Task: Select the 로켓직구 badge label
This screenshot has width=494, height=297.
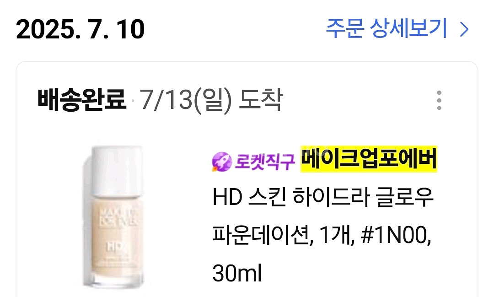Action: pyautogui.click(x=265, y=162)
